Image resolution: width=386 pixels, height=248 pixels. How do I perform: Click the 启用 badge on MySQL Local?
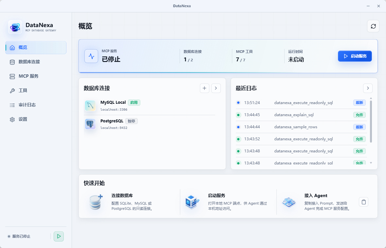[x=134, y=103]
